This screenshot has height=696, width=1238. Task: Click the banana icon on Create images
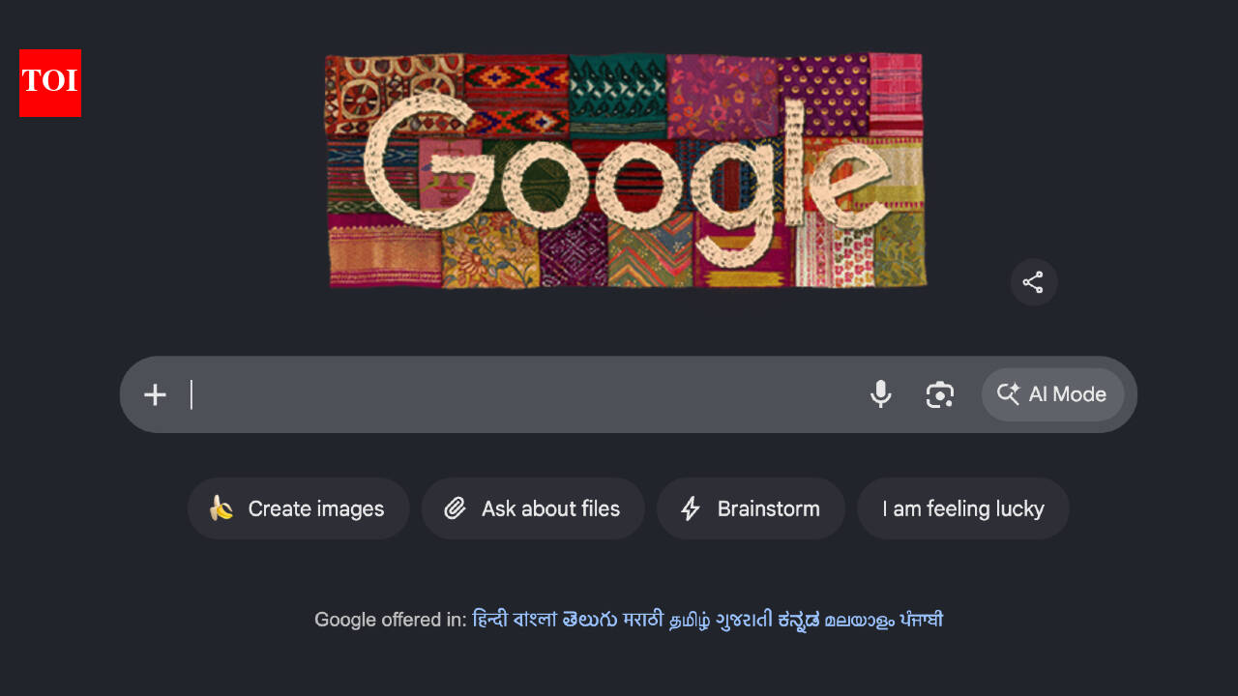[221, 508]
